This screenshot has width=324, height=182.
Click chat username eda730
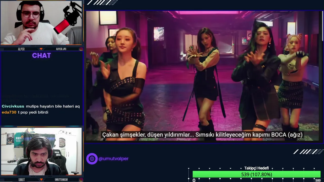point(9,112)
